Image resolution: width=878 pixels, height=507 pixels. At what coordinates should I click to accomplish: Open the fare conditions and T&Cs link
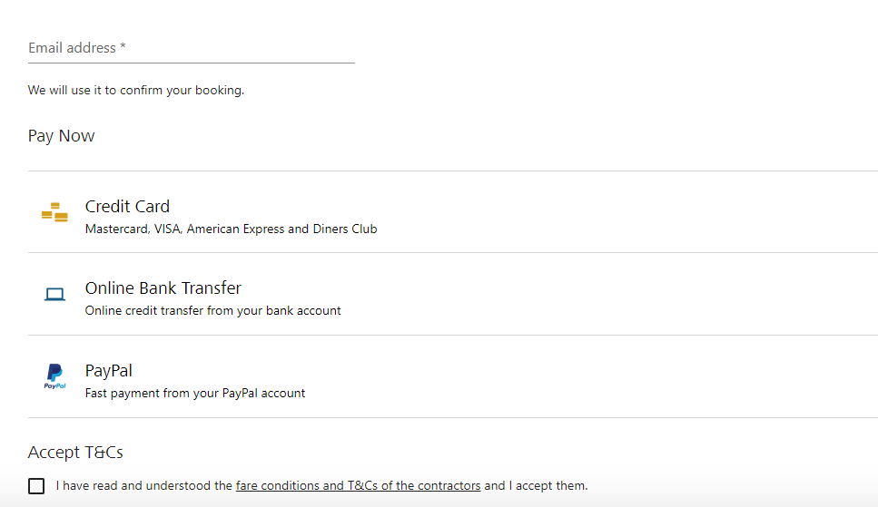[358, 486]
